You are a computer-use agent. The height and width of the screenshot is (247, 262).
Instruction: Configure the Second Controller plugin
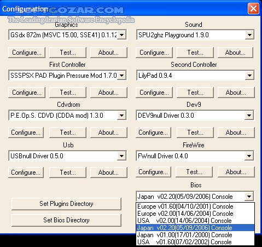(154, 93)
